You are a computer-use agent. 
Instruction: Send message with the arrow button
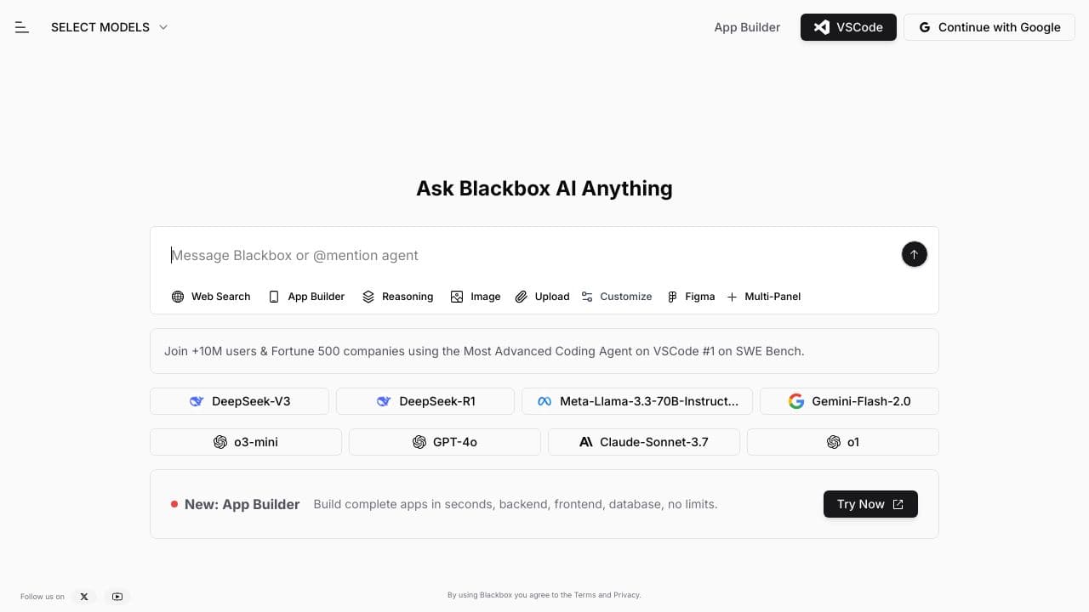[x=914, y=254]
